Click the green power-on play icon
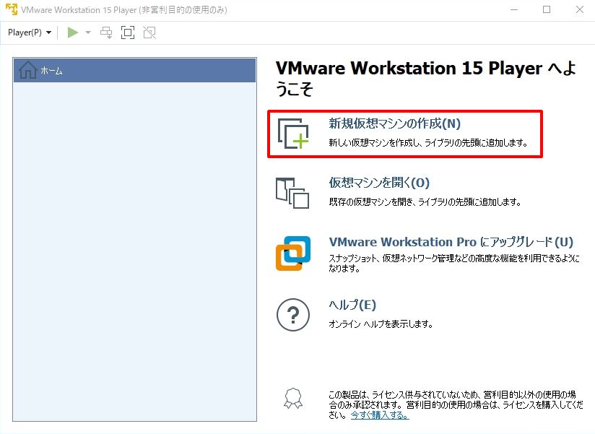The height and width of the screenshot is (434, 595). [x=72, y=32]
